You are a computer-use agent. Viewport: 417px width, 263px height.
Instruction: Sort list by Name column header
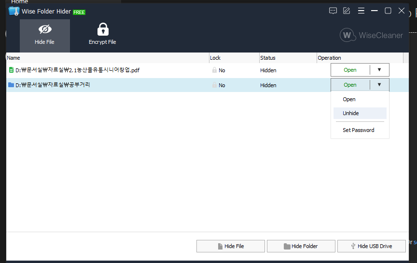click(x=108, y=58)
